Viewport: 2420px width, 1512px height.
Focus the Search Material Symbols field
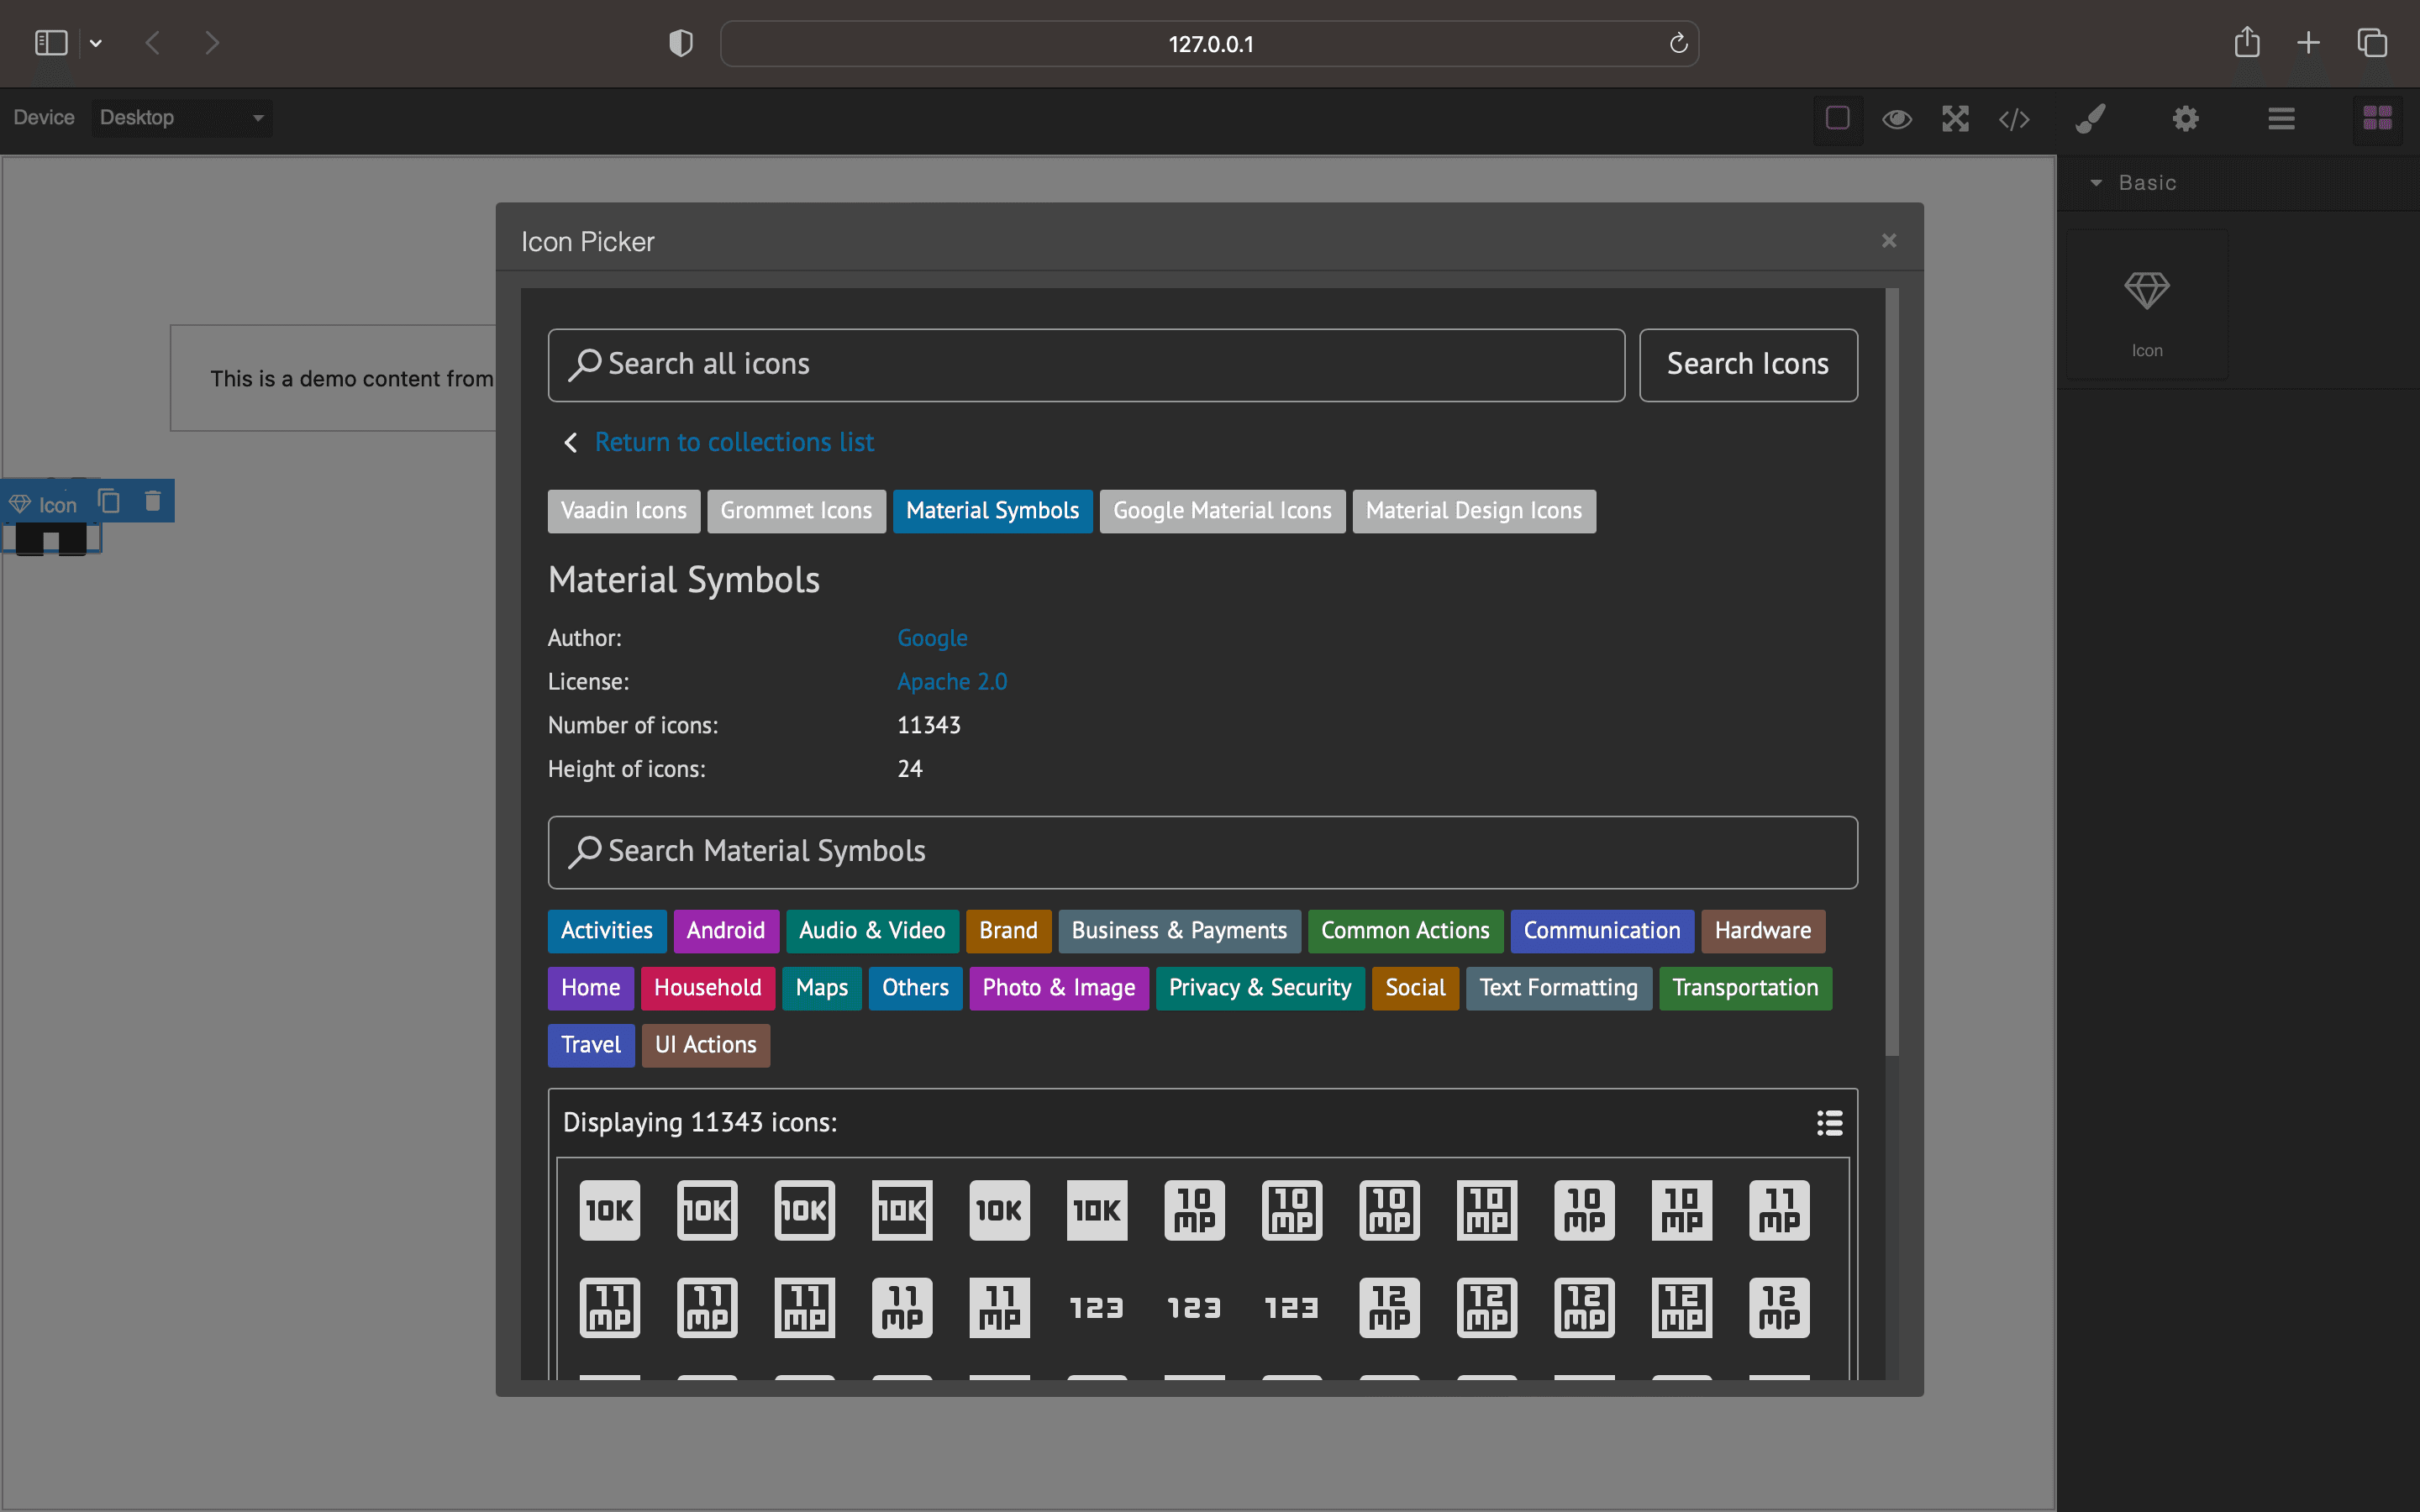click(1202, 852)
